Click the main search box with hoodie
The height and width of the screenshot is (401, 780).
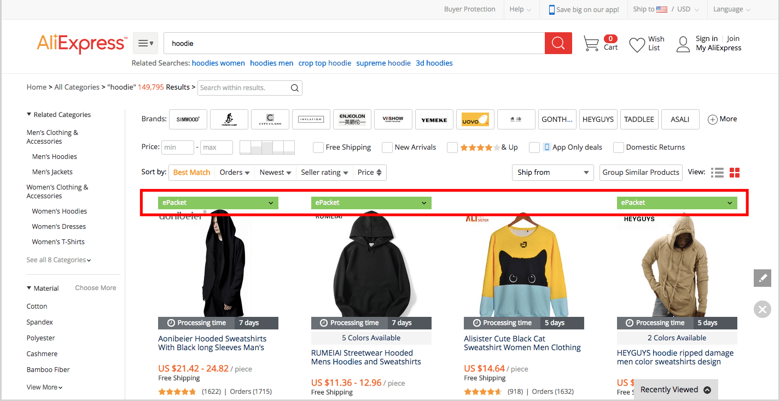tap(354, 43)
